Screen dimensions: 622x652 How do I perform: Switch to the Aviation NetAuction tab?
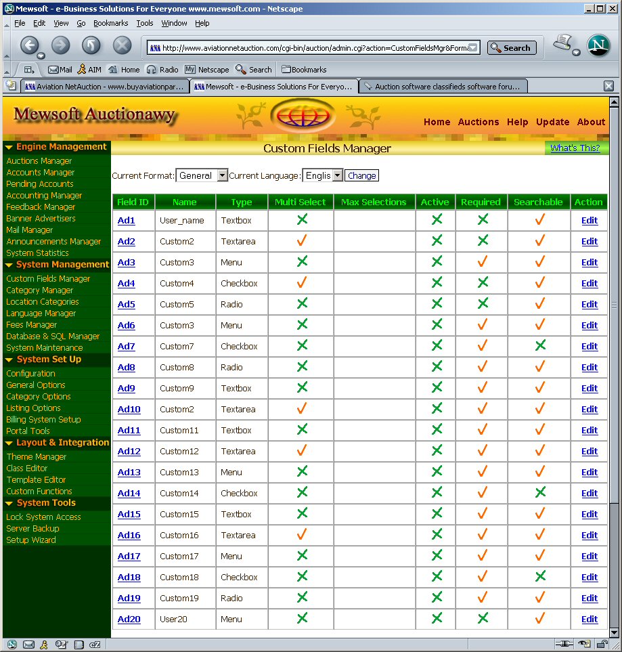click(104, 87)
